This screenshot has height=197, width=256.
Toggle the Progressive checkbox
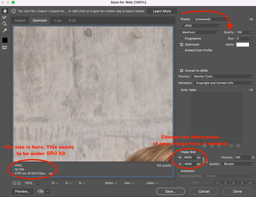tap(181, 38)
